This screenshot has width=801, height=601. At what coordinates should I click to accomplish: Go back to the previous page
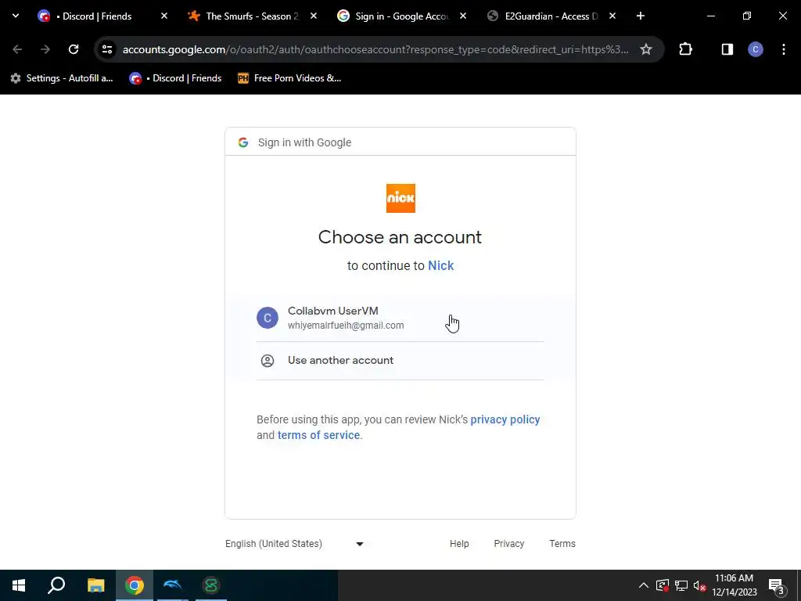[17, 49]
